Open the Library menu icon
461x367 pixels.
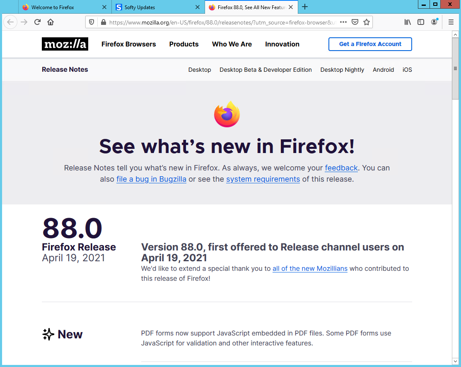pos(408,22)
